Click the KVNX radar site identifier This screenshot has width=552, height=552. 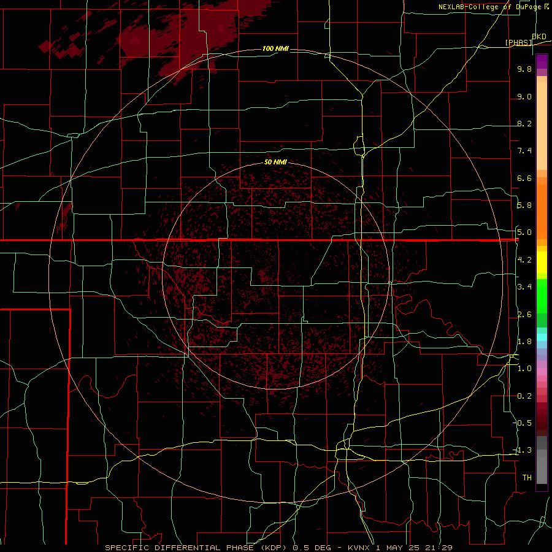pyautogui.click(x=359, y=548)
